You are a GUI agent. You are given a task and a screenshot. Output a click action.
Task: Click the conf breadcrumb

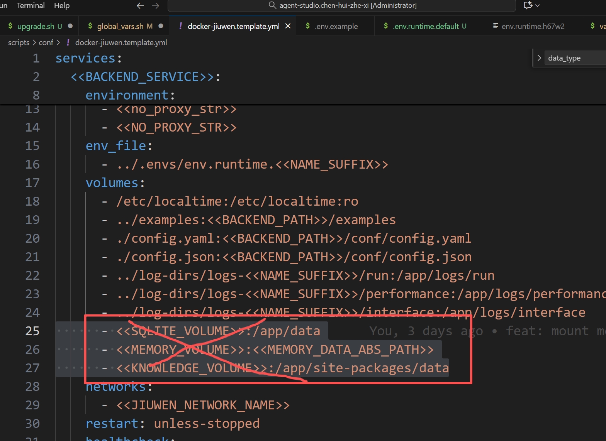tap(46, 42)
